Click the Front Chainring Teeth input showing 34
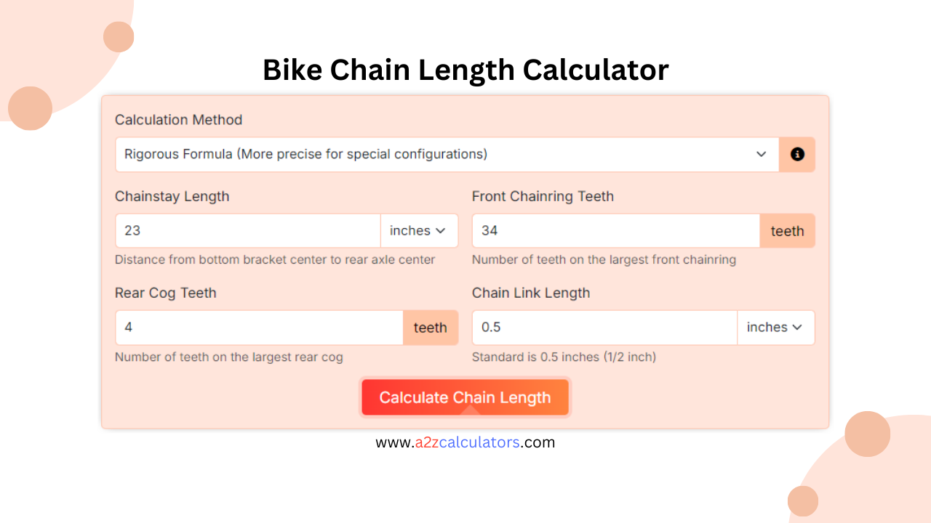The height and width of the screenshot is (523, 931). click(x=615, y=230)
